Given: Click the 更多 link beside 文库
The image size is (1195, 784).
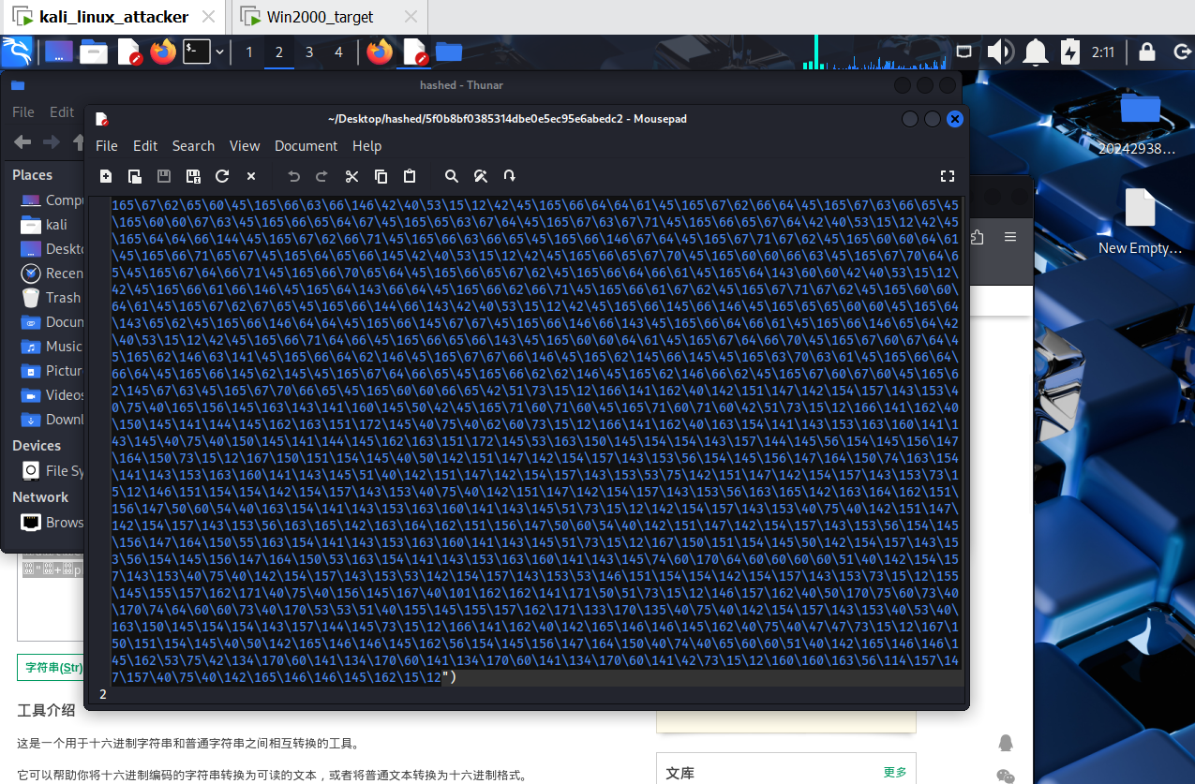Looking at the screenshot, I should tap(895, 772).
